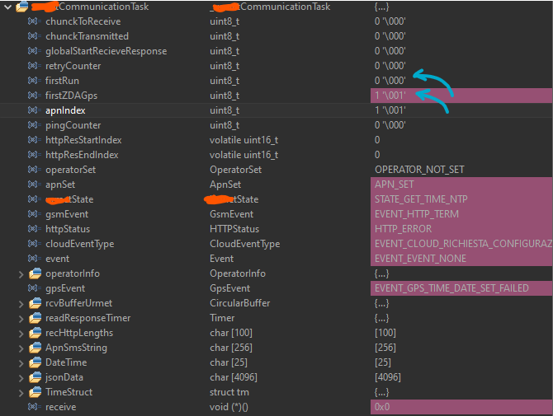Click the GsmEvent type text

[x=231, y=214]
